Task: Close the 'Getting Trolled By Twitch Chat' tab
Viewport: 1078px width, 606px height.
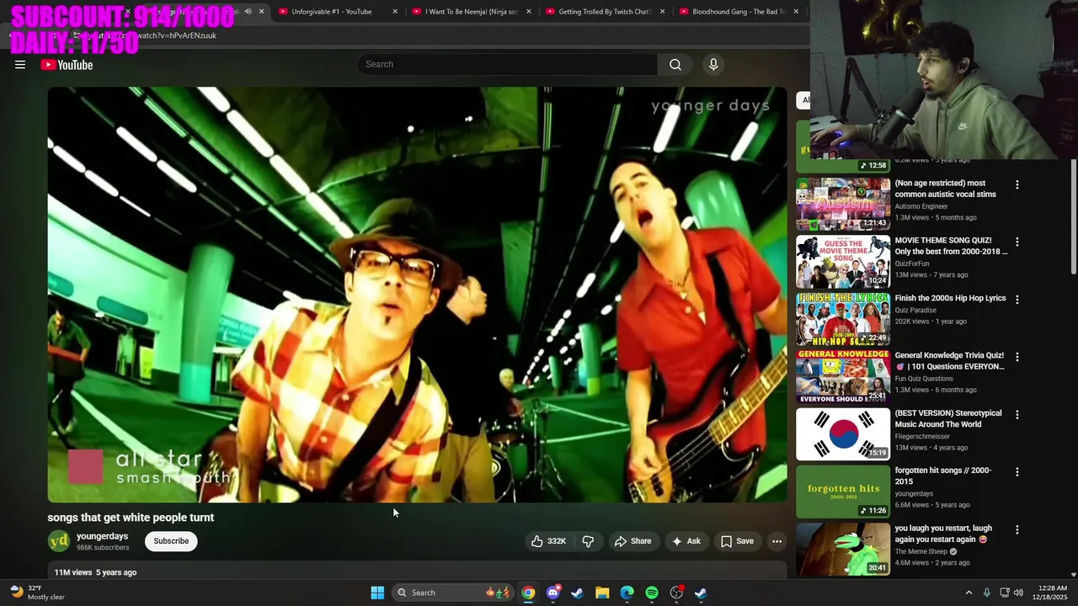Action: (x=662, y=12)
